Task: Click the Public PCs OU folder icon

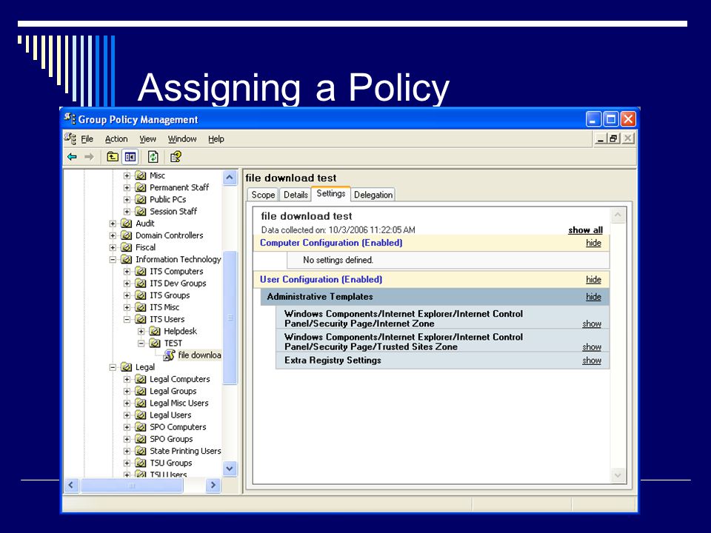Action: (141, 199)
